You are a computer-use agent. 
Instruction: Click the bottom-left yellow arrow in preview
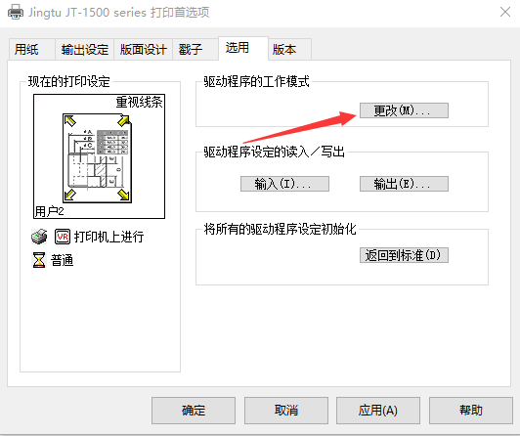coord(70,195)
